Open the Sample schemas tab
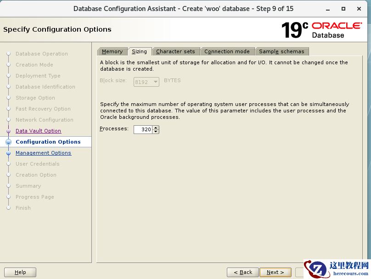 tap(281, 51)
